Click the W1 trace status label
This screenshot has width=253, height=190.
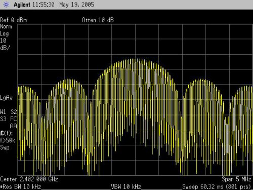3,111
